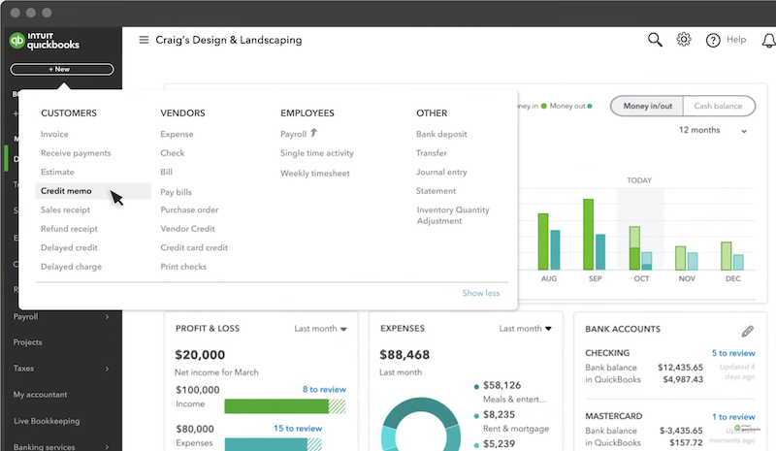
Task: Open settings via the gear icon
Action: pos(684,40)
